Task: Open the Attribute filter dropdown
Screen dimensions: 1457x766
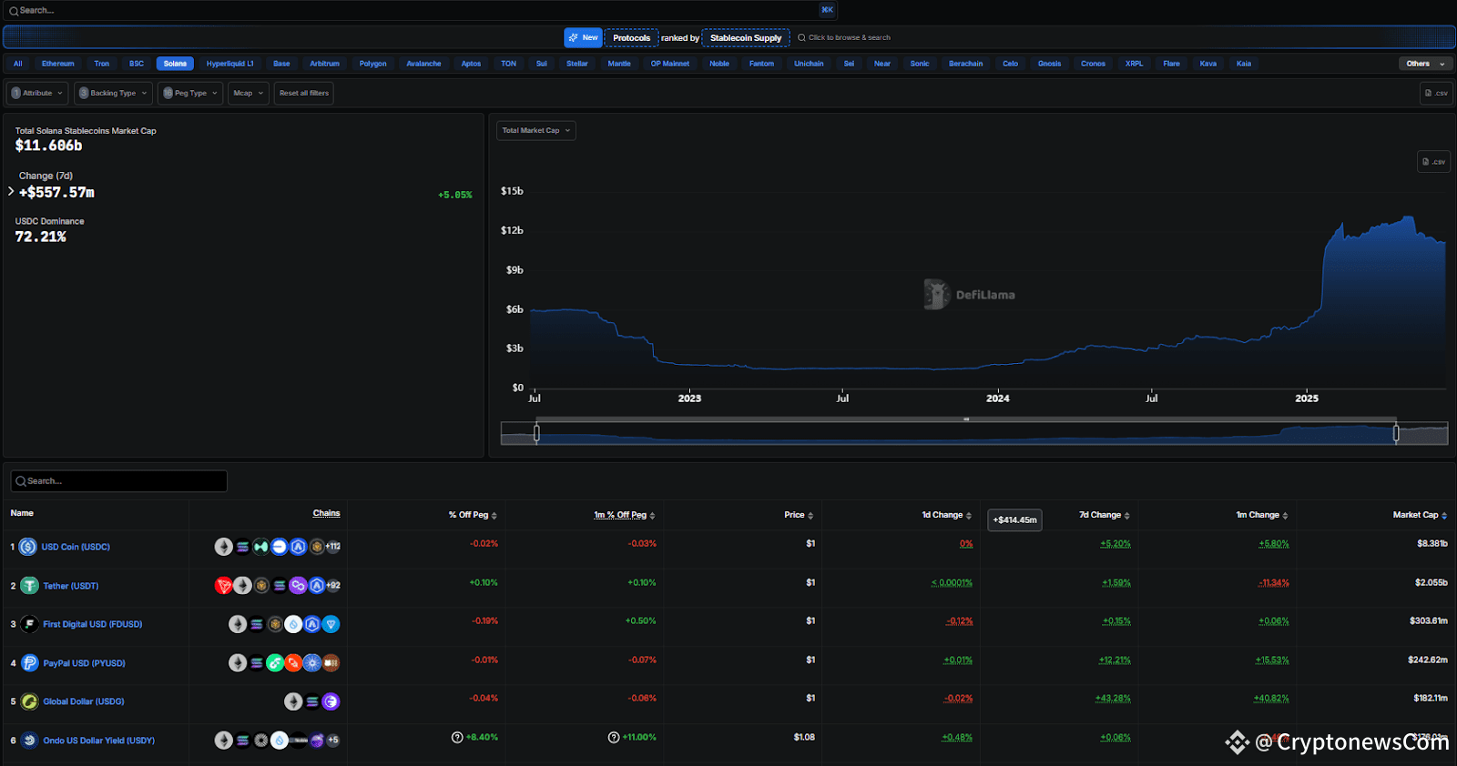Action: [x=37, y=93]
